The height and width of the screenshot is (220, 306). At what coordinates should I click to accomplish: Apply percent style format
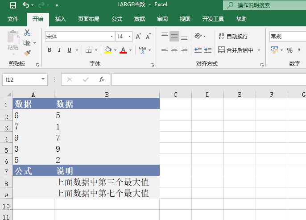pyautogui.click(x=289, y=50)
